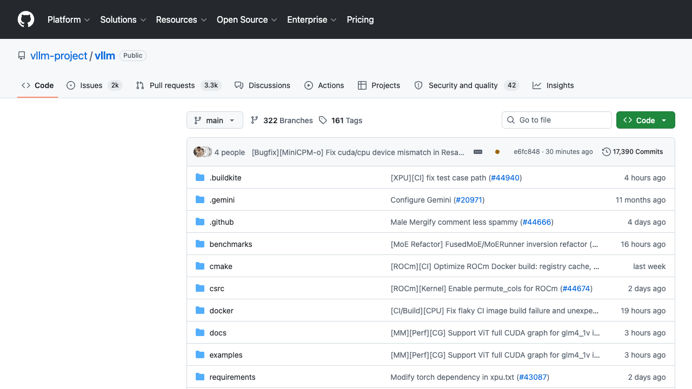Expand the green Code dropdown button

(646, 120)
